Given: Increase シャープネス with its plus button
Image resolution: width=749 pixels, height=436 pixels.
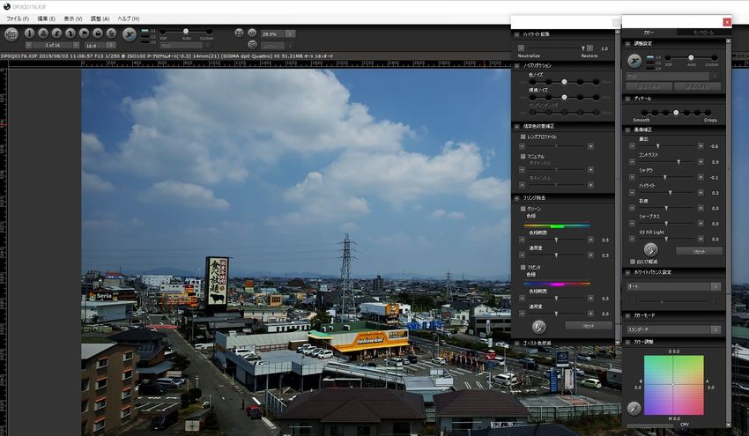Looking at the screenshot, I should pos(701,223).
